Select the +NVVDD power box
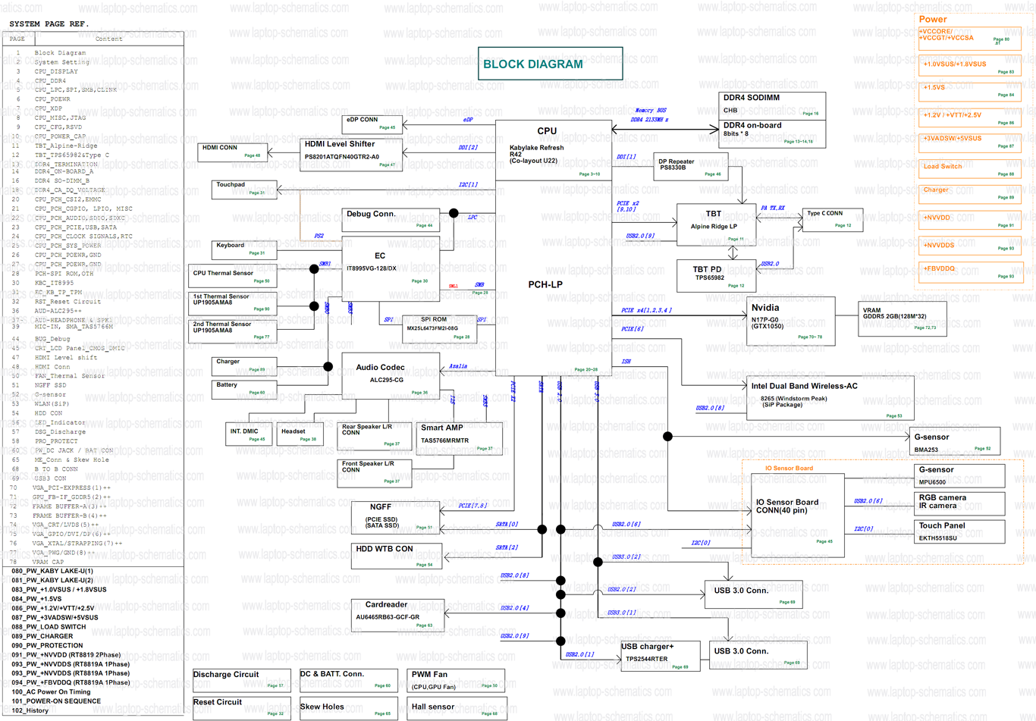 970,220
